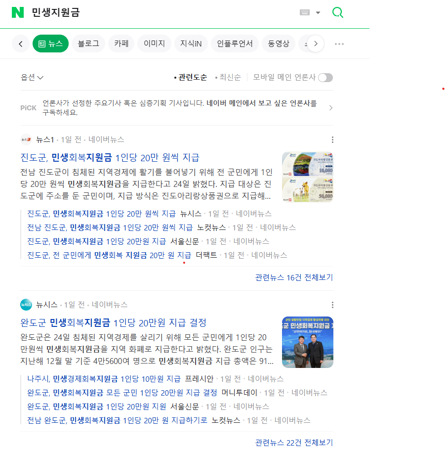
Task: Switch to the 블로그 tab
Action: (x=88, y=44)
